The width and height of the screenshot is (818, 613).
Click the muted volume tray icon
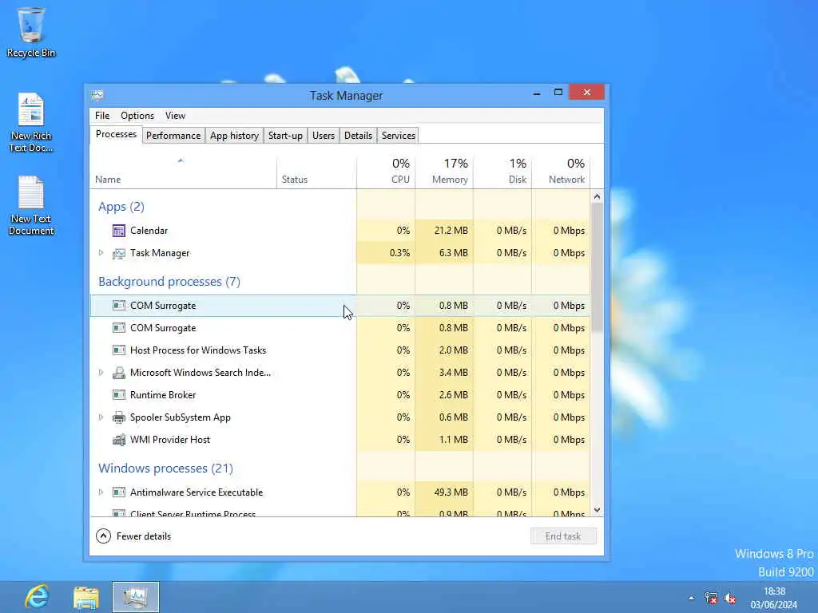[730, 598]
